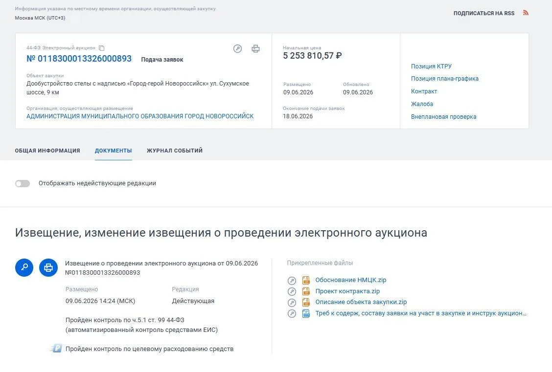Open Позиция КТРУ link

coord(431,66)
